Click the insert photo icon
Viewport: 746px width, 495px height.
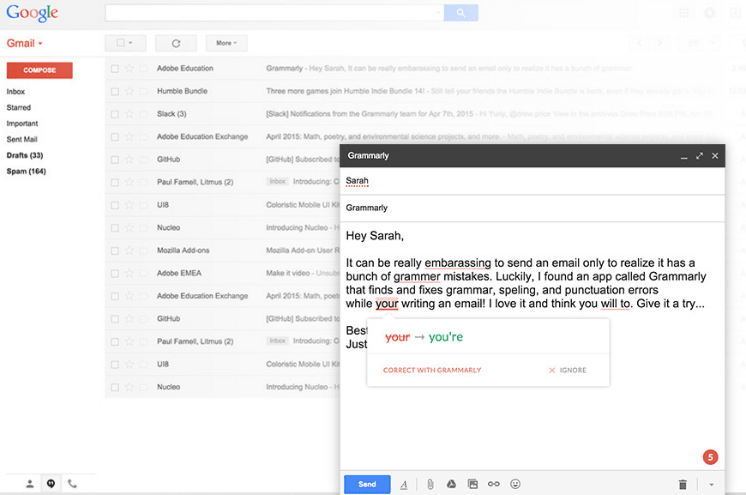(472, 485)
